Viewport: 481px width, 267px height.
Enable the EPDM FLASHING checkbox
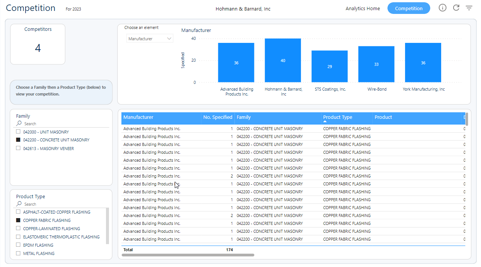(x=18, y=245)
